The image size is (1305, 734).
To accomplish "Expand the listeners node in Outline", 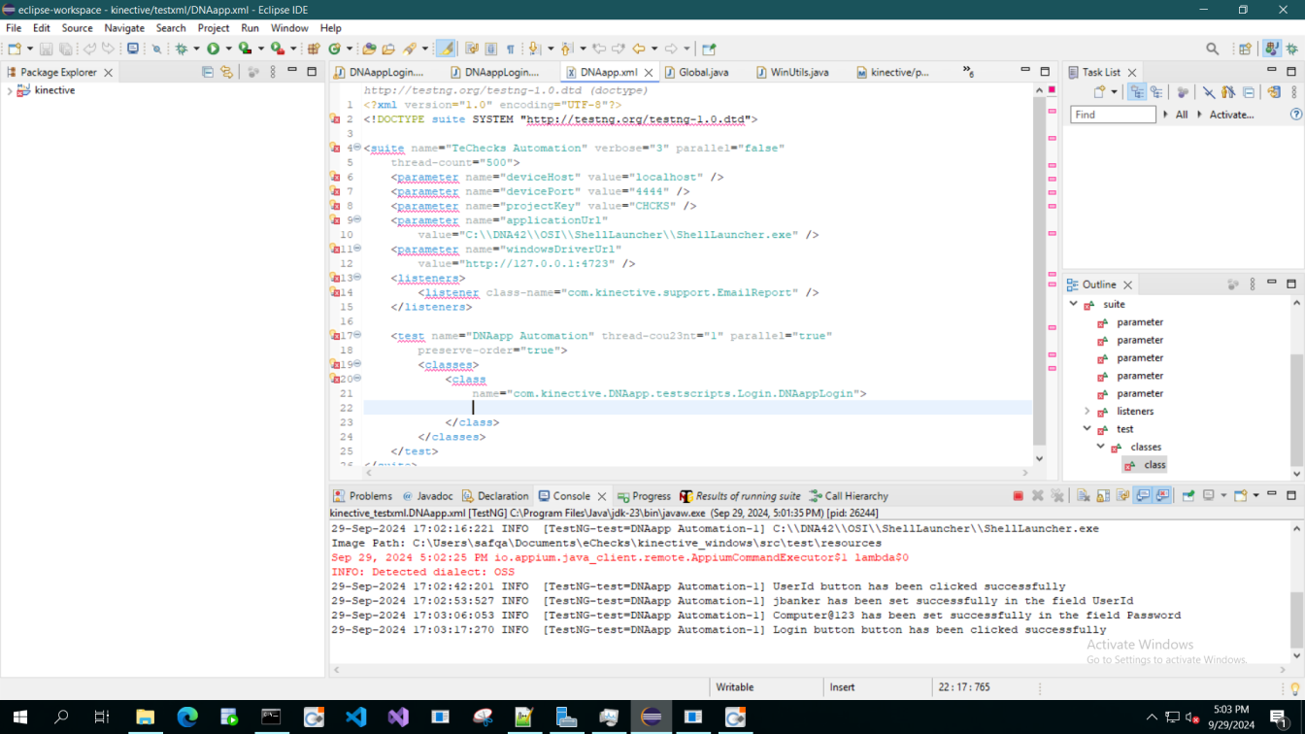I will tap(1087, 412).
